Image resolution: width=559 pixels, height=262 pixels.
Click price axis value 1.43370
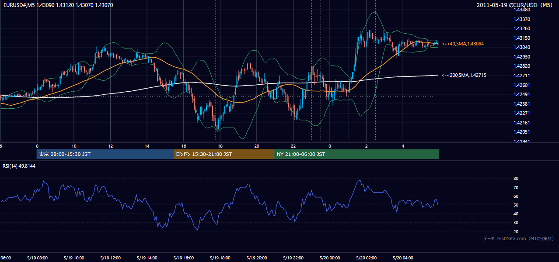521,19
